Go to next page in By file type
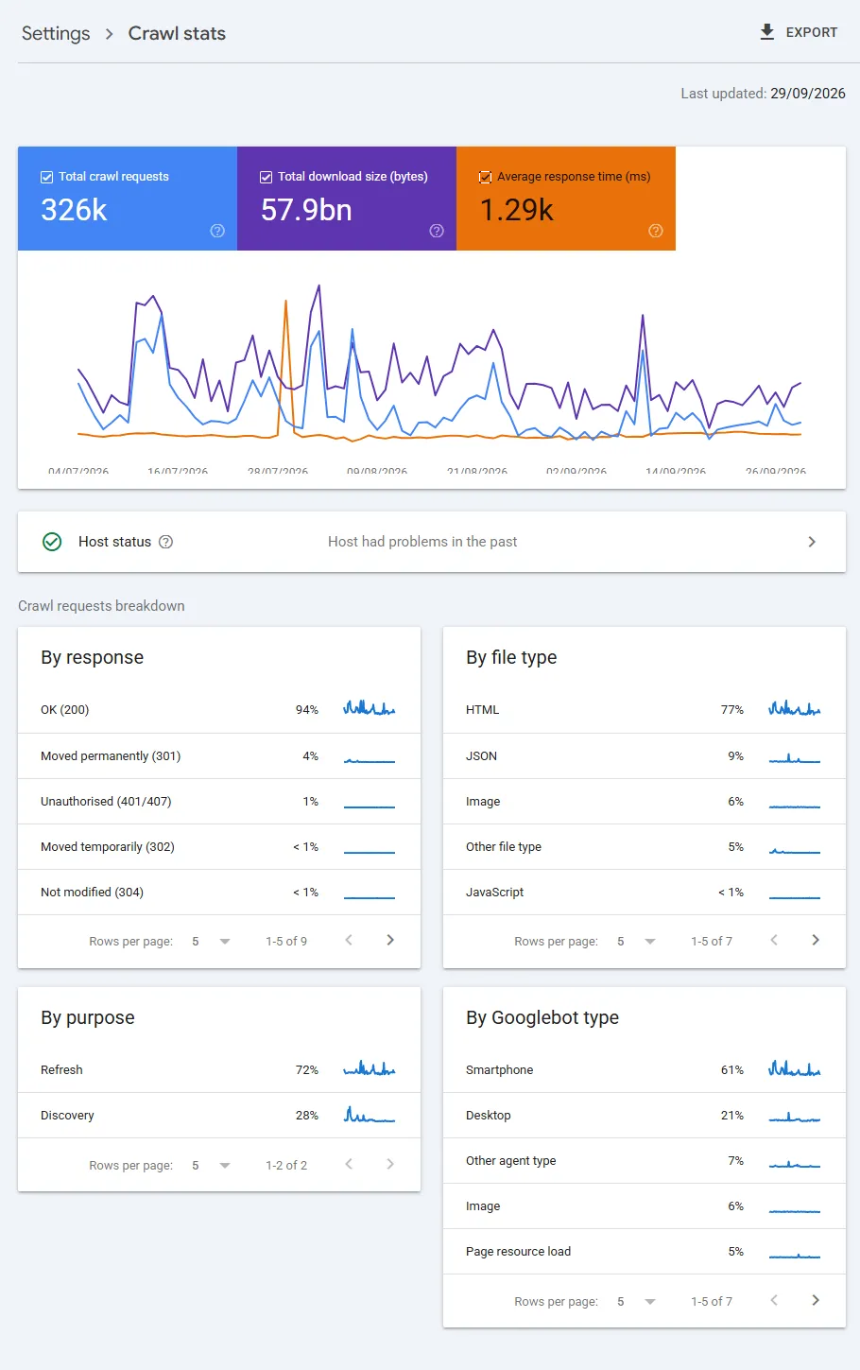Image resolution: width=860 pixels, height=1370 pixels. 816,940
